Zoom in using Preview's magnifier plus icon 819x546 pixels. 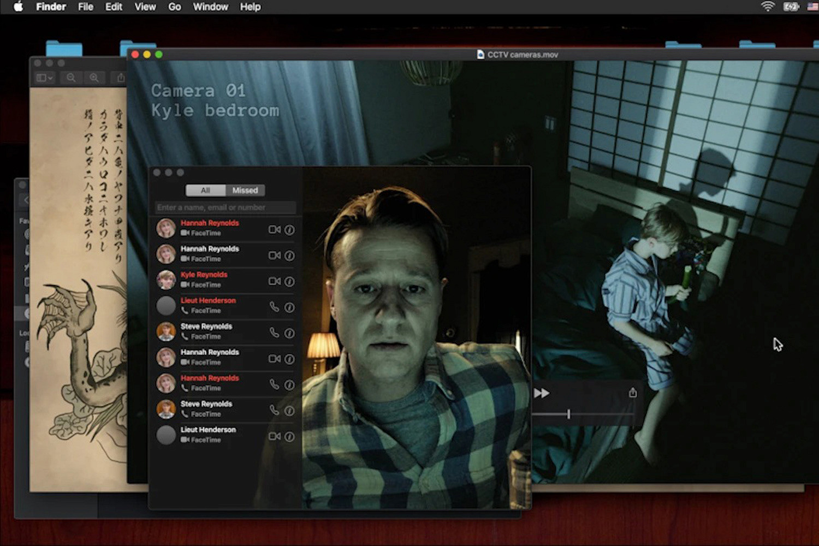pyautogui.click(x=94, y=78)
